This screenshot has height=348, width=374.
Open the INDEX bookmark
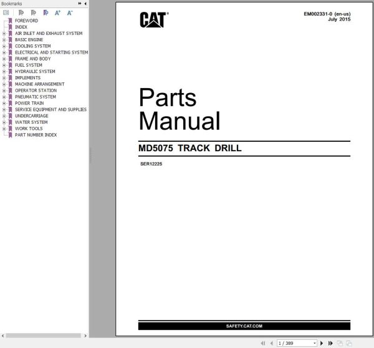[x=21, y=27]
